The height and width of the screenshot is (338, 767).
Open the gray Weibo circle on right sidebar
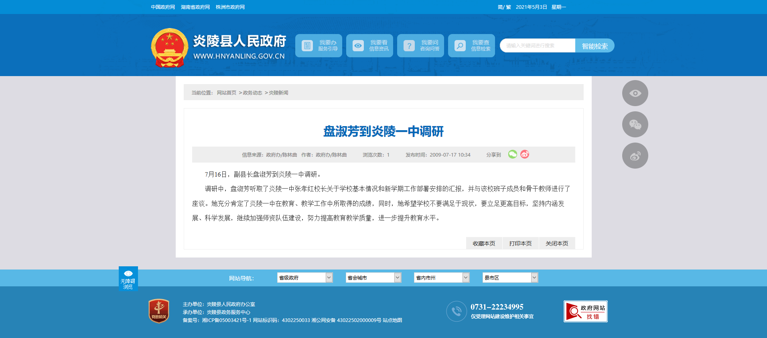coord(635,156)
